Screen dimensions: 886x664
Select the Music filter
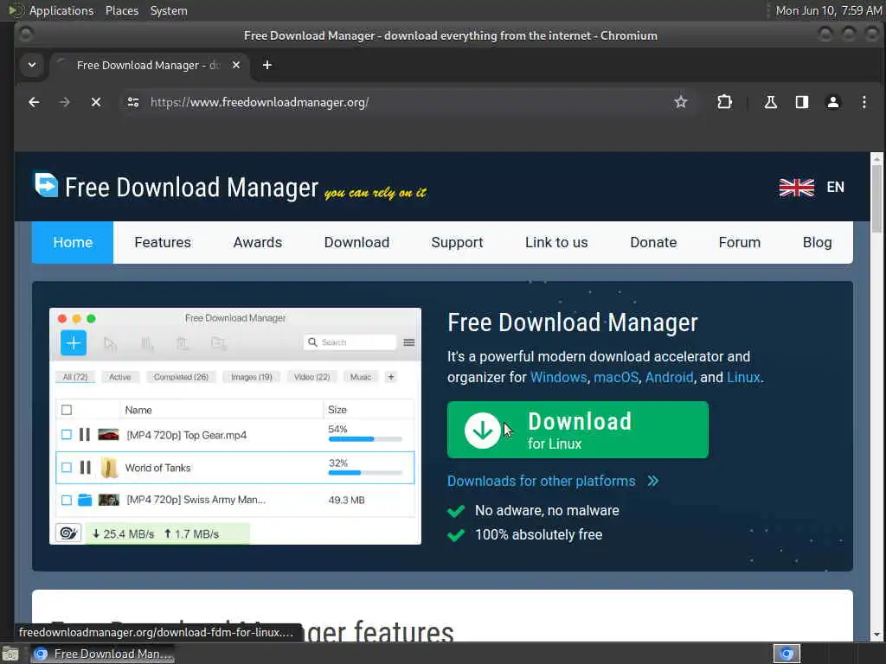pyautogui.click(x=361, y=377)
